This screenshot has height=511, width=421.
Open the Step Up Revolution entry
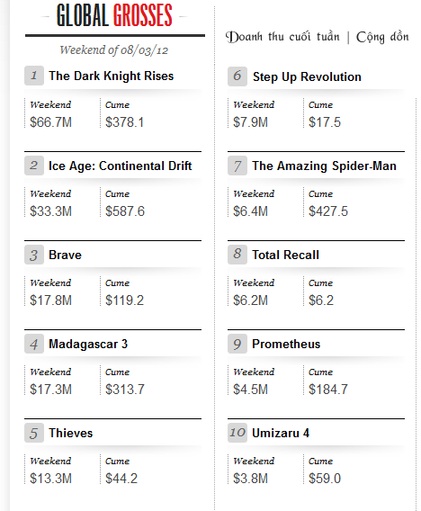coord(307,76)
